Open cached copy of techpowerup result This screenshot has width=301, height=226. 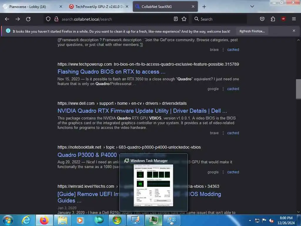coord(233,89)
